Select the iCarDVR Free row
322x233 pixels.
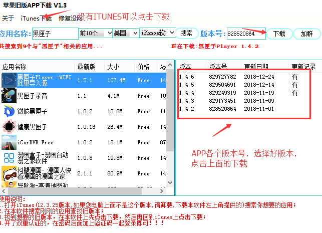click(x=84, y=142)
